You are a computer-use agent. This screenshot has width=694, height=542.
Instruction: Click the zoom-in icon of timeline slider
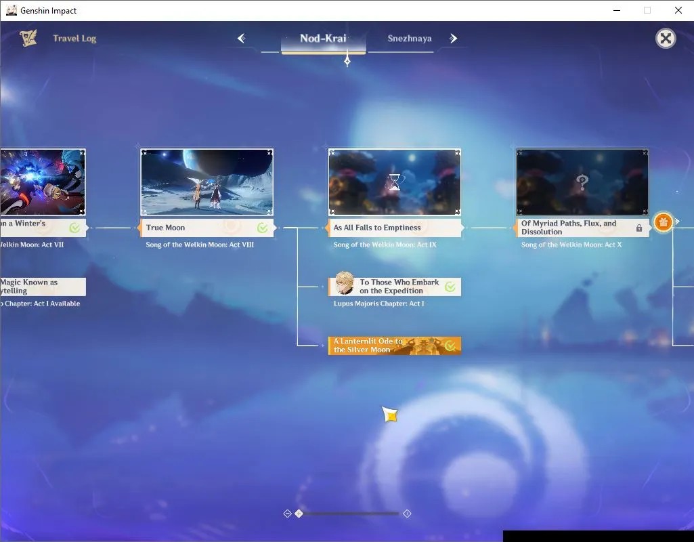(407, 514)
